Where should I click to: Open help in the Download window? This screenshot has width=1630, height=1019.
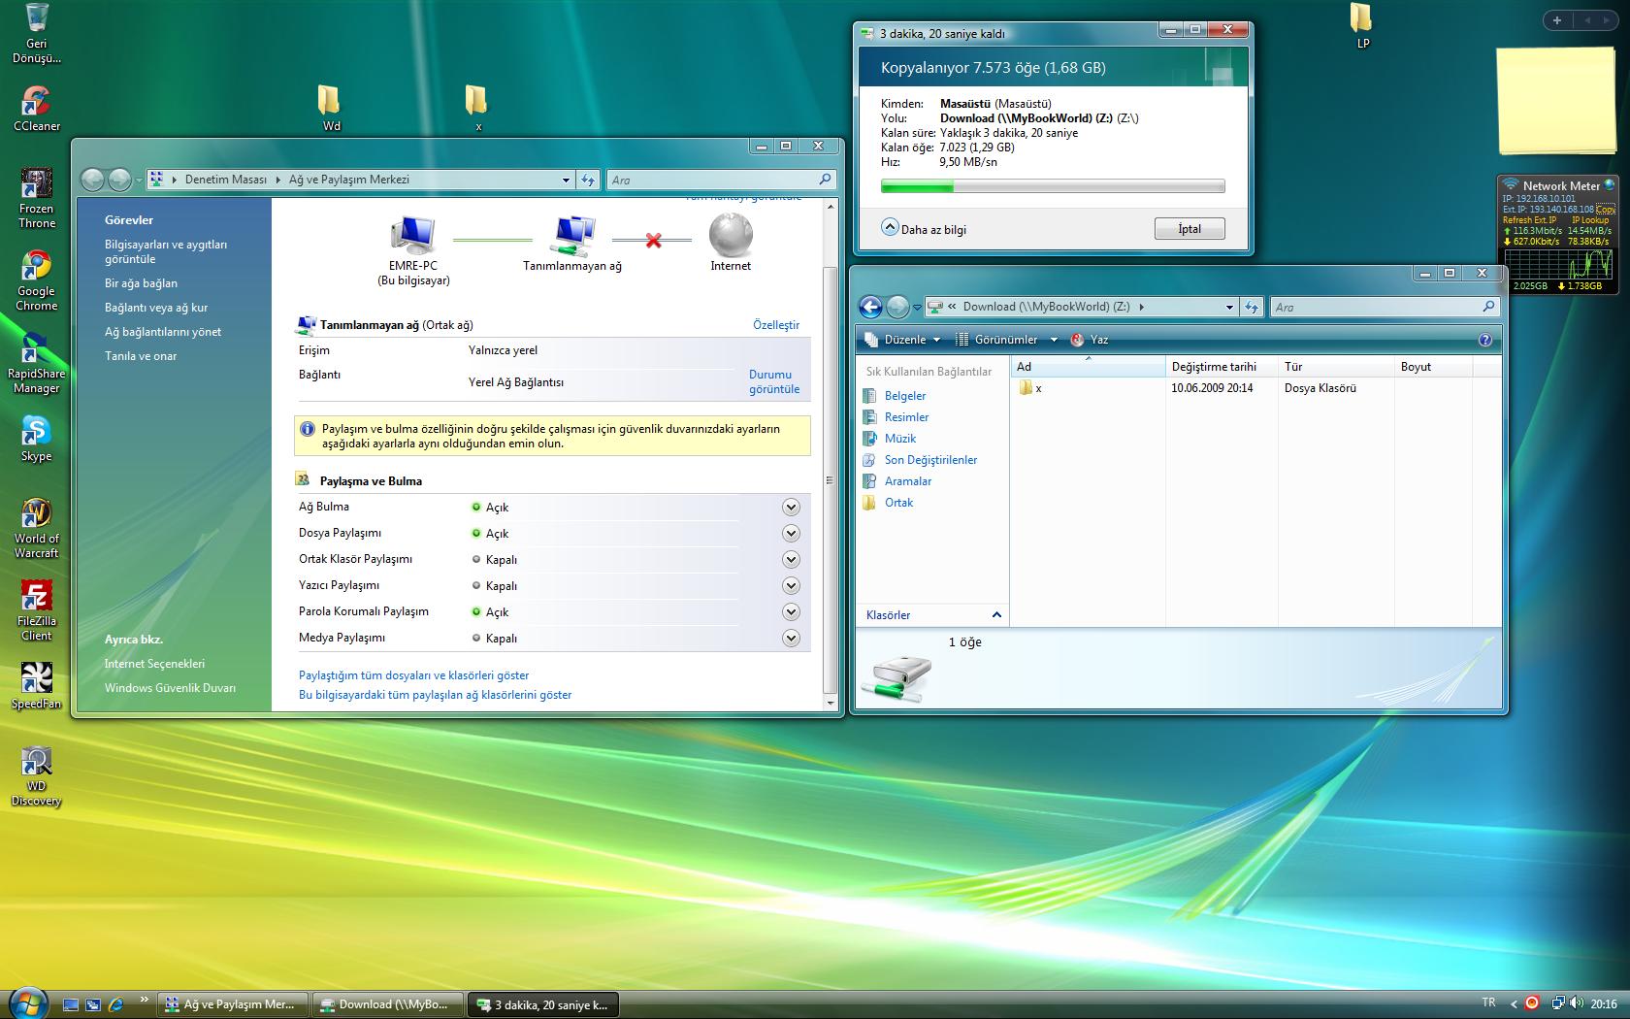click(1484, 340)
